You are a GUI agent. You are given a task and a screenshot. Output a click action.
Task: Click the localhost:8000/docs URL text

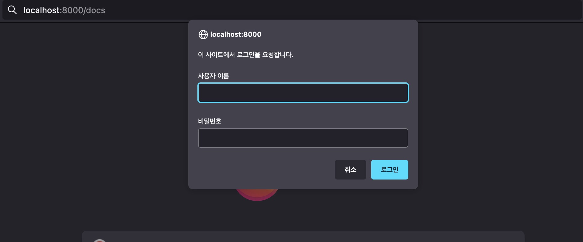click(x=64, y=10)
